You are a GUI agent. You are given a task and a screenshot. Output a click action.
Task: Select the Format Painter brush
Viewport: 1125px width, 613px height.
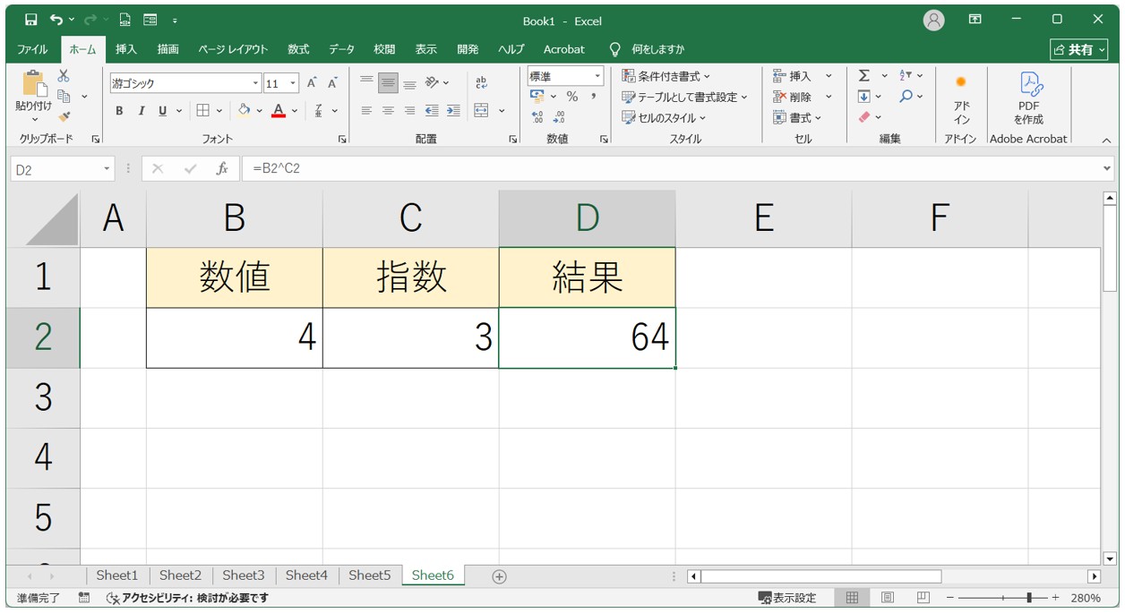click(64, 115)
